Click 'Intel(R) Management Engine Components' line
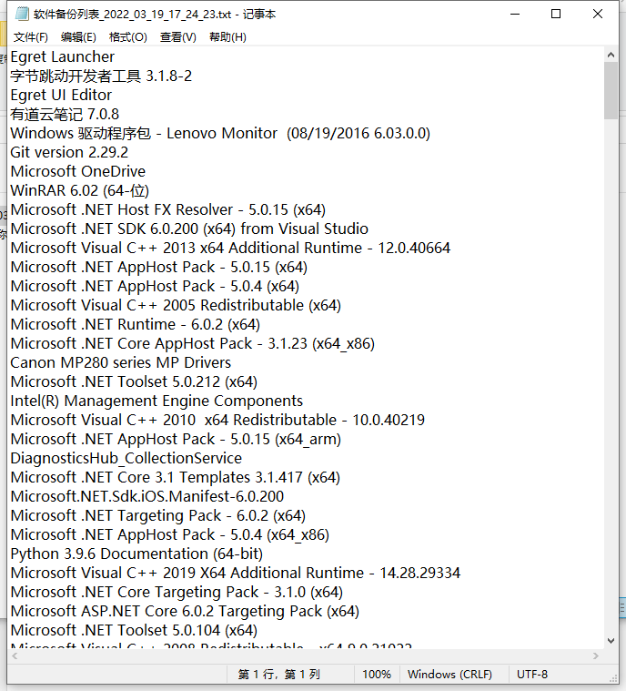626x691 pixels. pyautogui.click(x=156, y=401)
